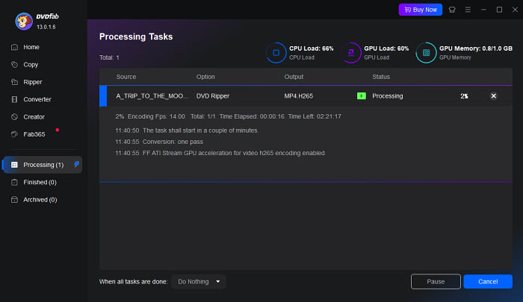Pause the current ripping task
This screenshot has height=302, width=523.
click(x=436, y=282)
